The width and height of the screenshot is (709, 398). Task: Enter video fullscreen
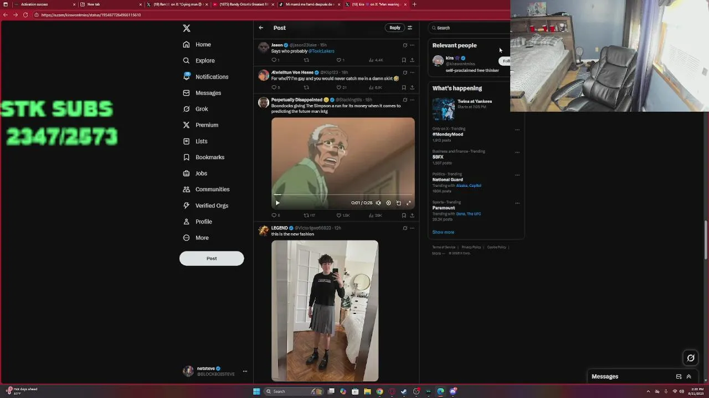409,203
